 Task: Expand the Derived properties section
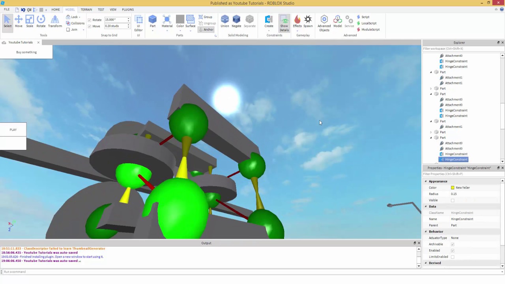(x=426, y=263)
